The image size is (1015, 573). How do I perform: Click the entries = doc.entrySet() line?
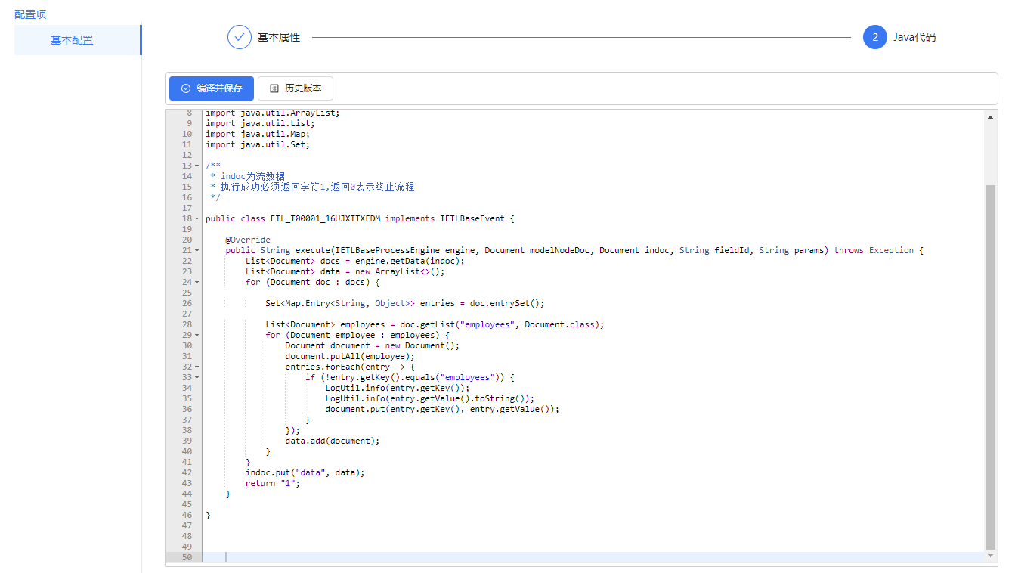405,303
